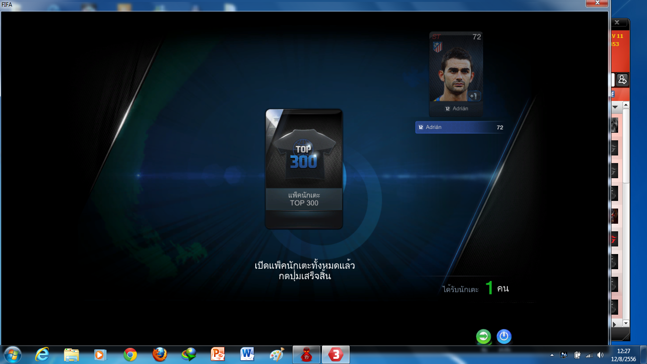
Task: Click the network signal tray icon
Action: point(589,355)
